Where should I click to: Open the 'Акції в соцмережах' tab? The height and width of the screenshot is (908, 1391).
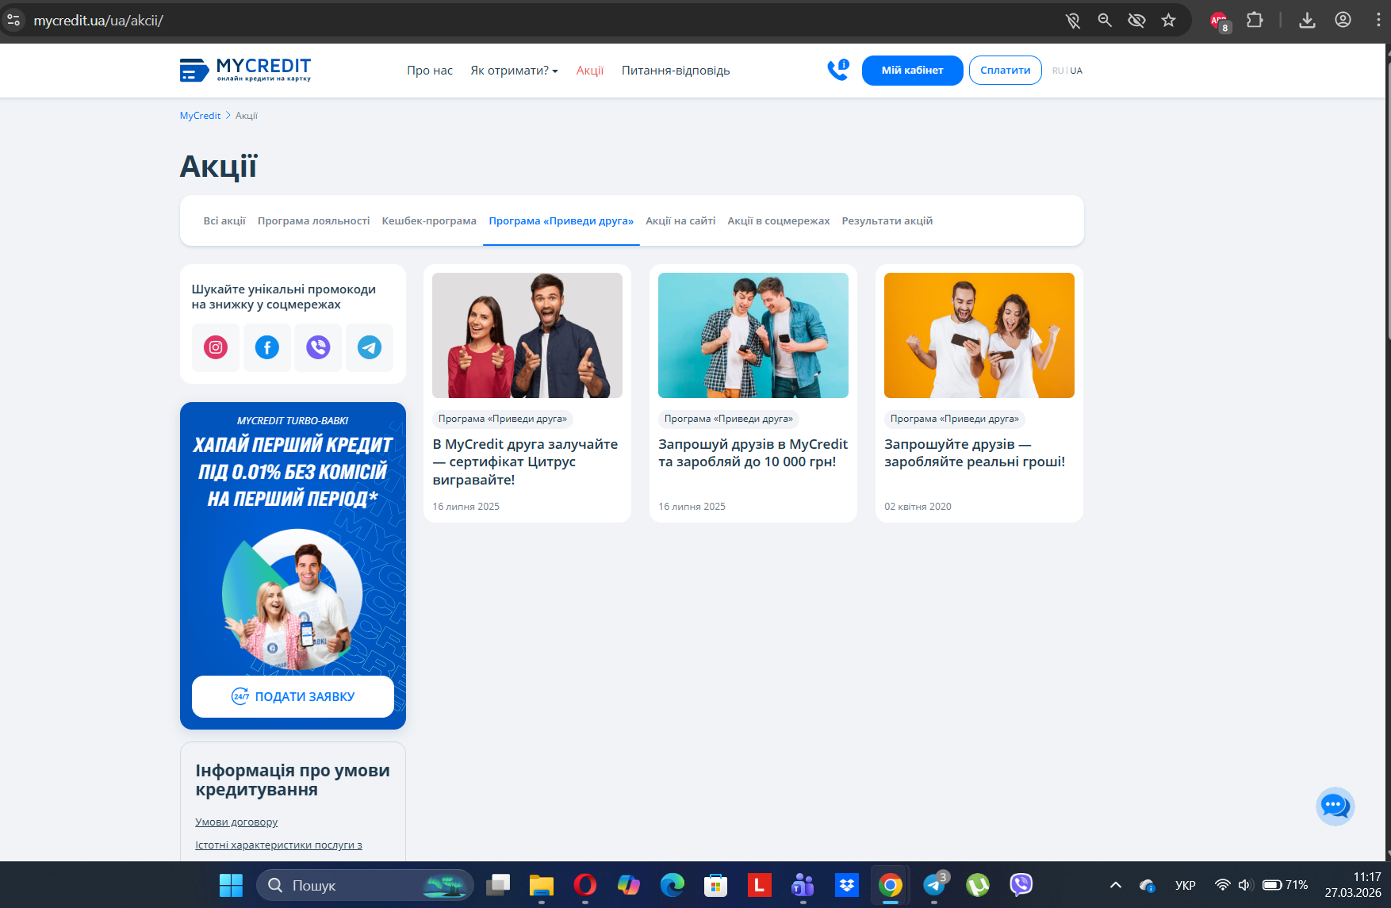(x=779, y=220)
